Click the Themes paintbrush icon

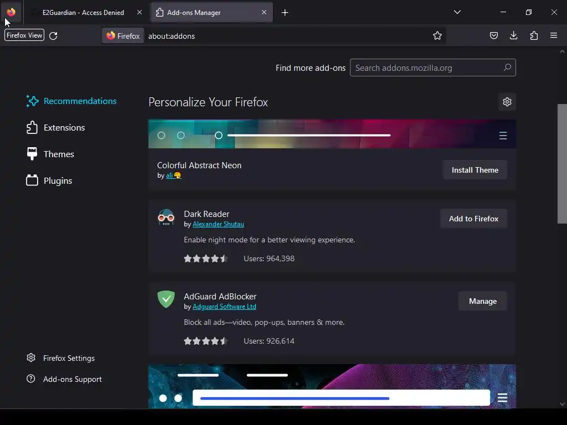(32, 154)
